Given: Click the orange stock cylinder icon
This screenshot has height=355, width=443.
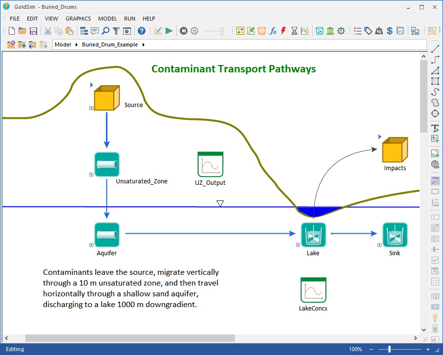Looking at the screenshot, I should 262,31.
